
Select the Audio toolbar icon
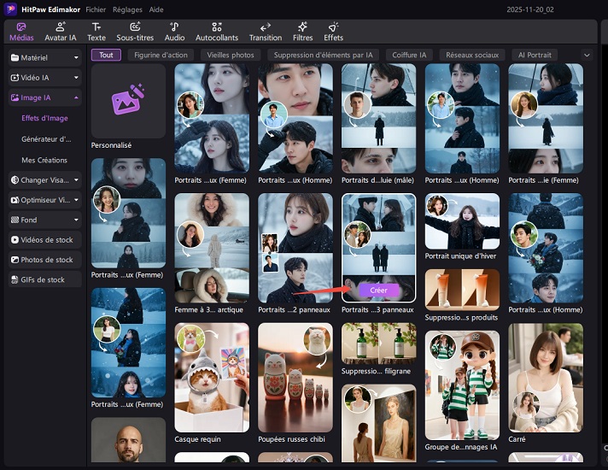point(174,32)
